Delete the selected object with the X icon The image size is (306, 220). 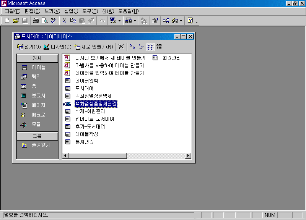tap(121, 47)
